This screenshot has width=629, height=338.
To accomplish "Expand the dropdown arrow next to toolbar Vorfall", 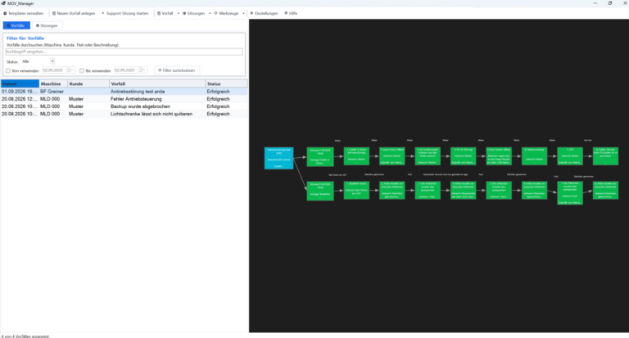I will (178, 13).
